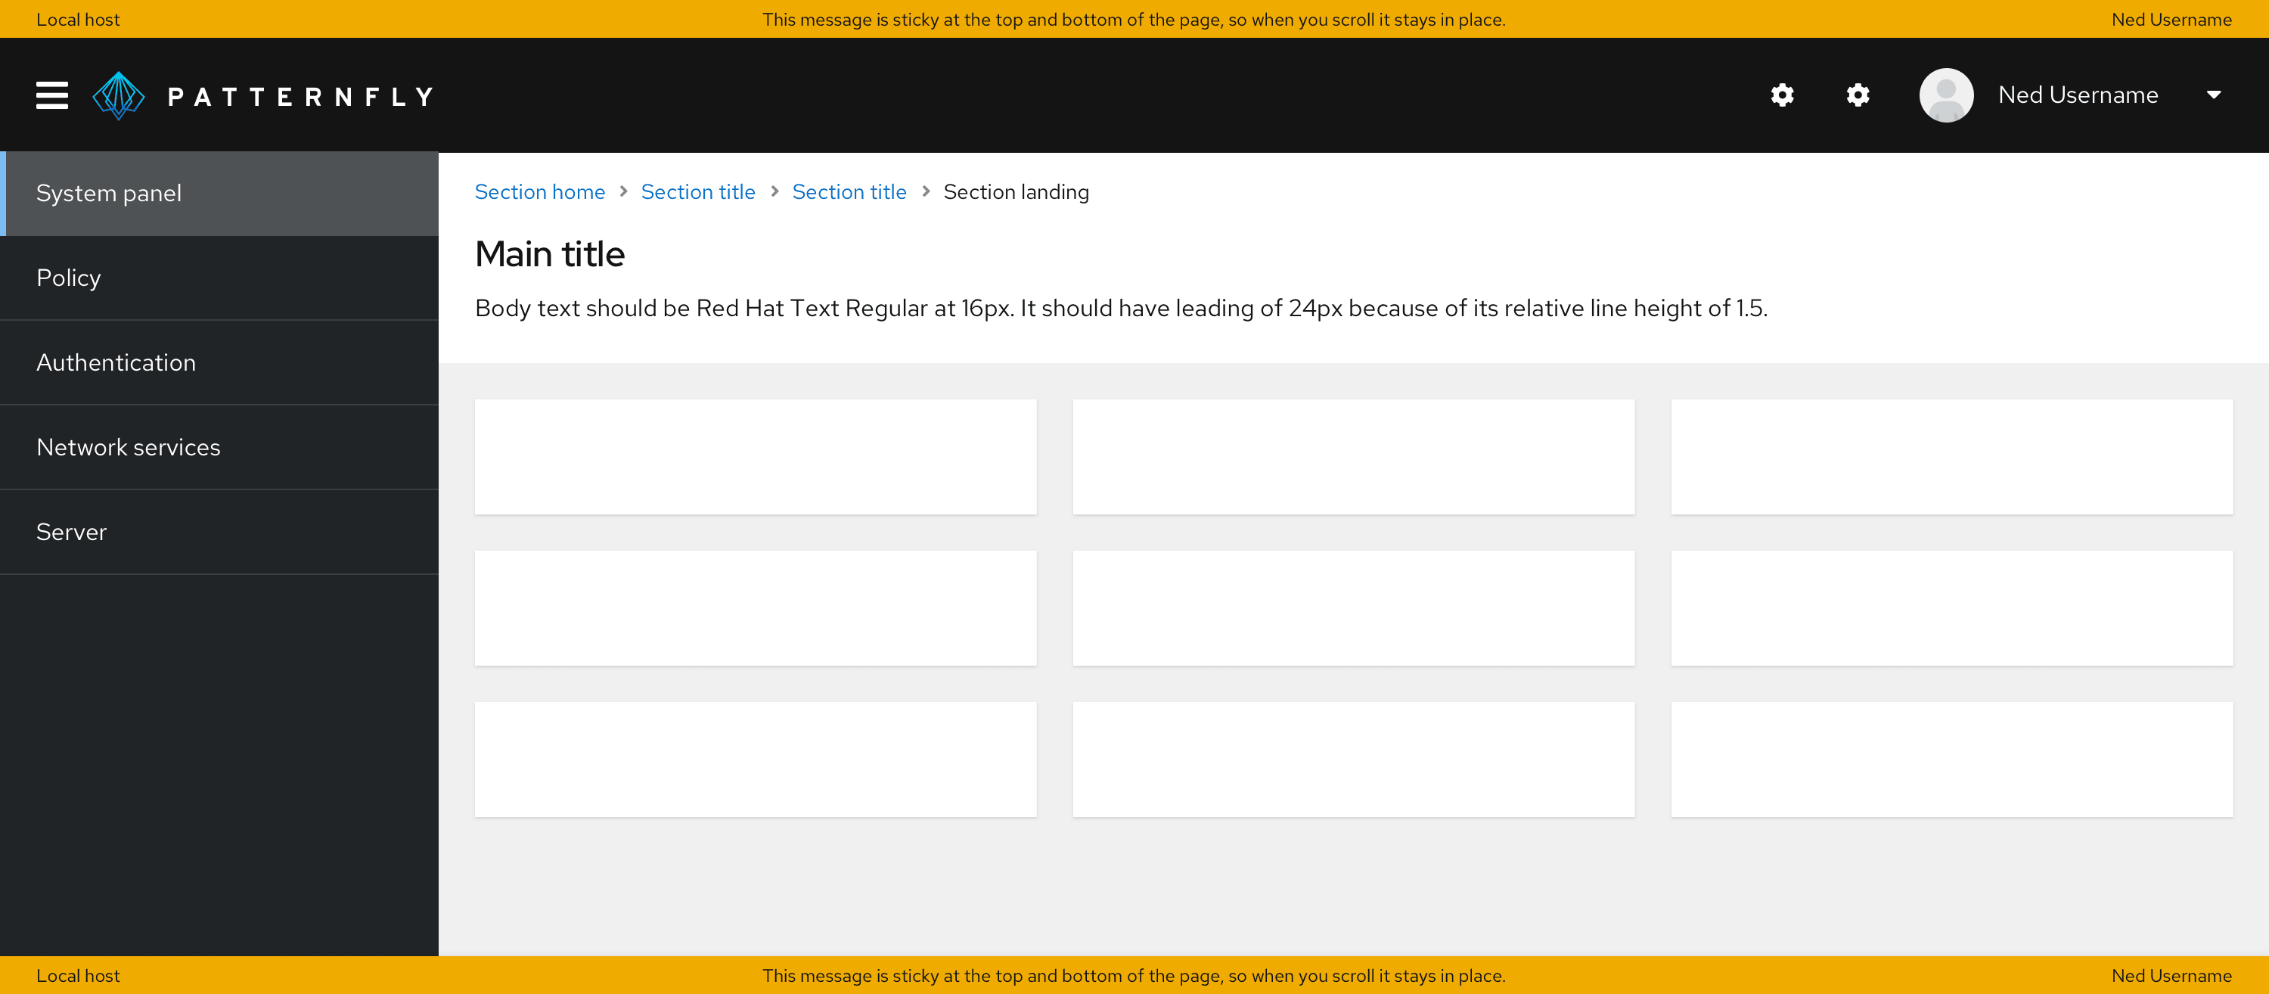Click the first settings gear icon

coord(1783,95)
